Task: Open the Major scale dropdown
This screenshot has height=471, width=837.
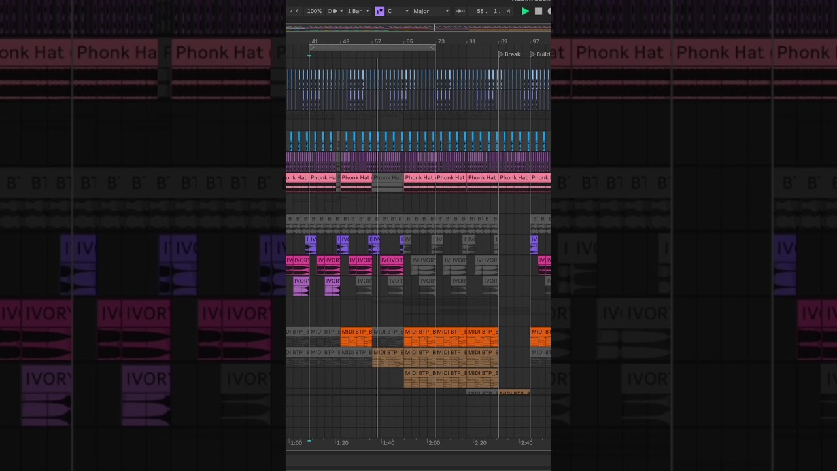Action: click(x=431, y=11)
